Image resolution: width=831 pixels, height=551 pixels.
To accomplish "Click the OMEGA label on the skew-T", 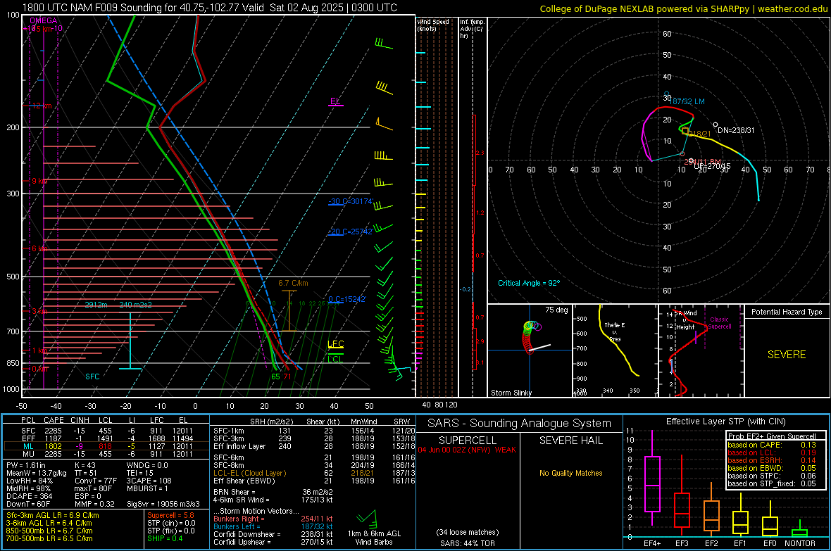I will (x=43, y=20).
